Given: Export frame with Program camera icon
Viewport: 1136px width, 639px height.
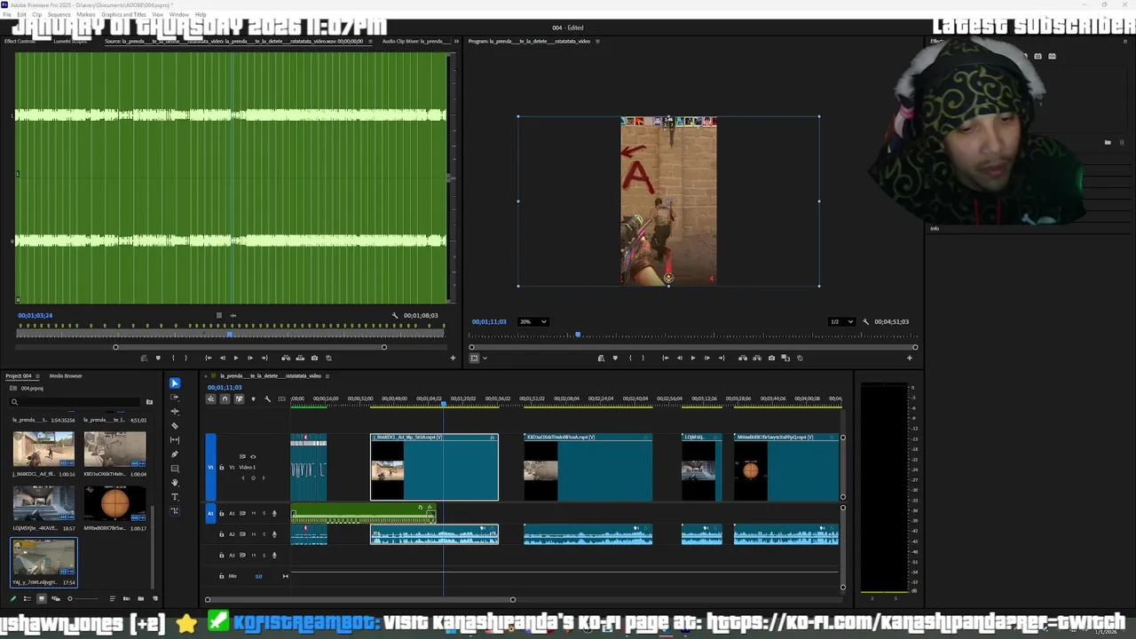Looking at the screenshot, I should (771, 358).
